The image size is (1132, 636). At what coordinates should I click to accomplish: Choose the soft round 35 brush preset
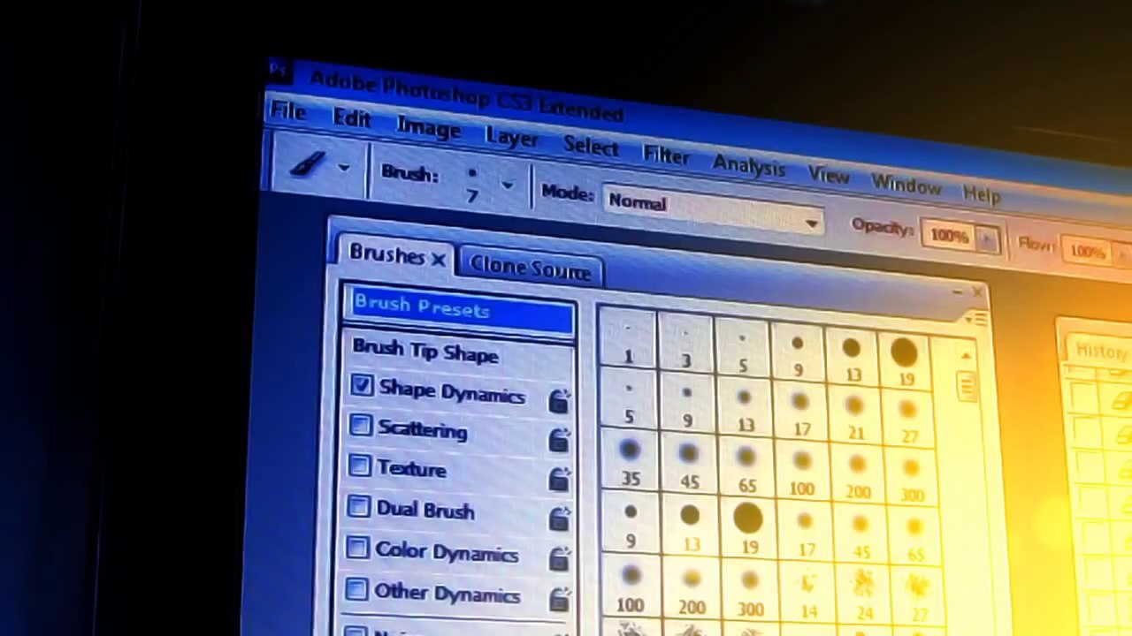click(x=630, y=464)
